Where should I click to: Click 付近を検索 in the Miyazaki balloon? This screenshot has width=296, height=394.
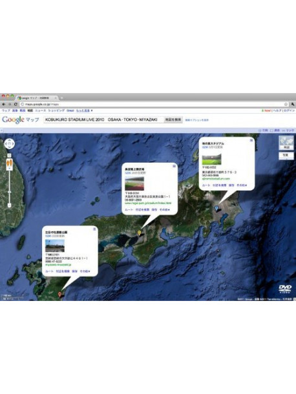pyautogui.click(x=63, y=271)
